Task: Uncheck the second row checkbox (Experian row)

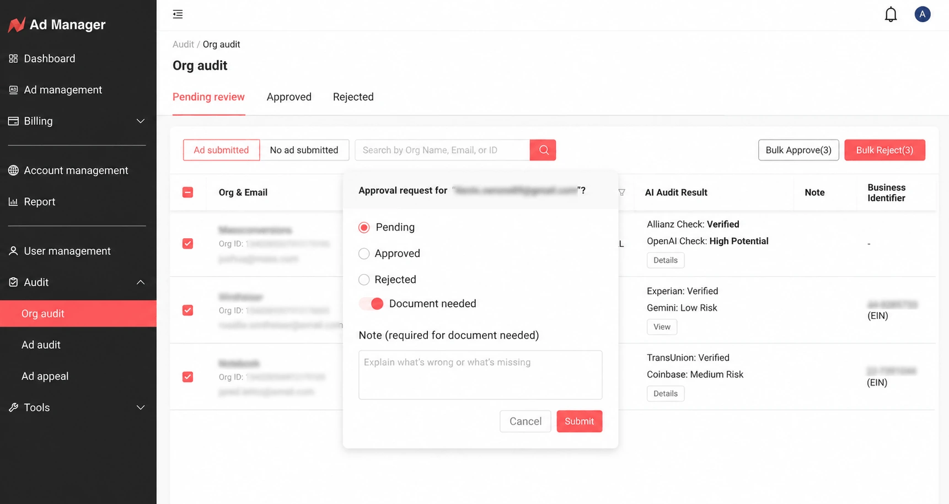Action: 187,310
